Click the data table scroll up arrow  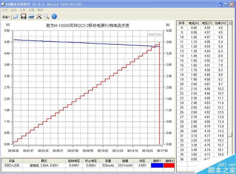(x=230, y=23)
